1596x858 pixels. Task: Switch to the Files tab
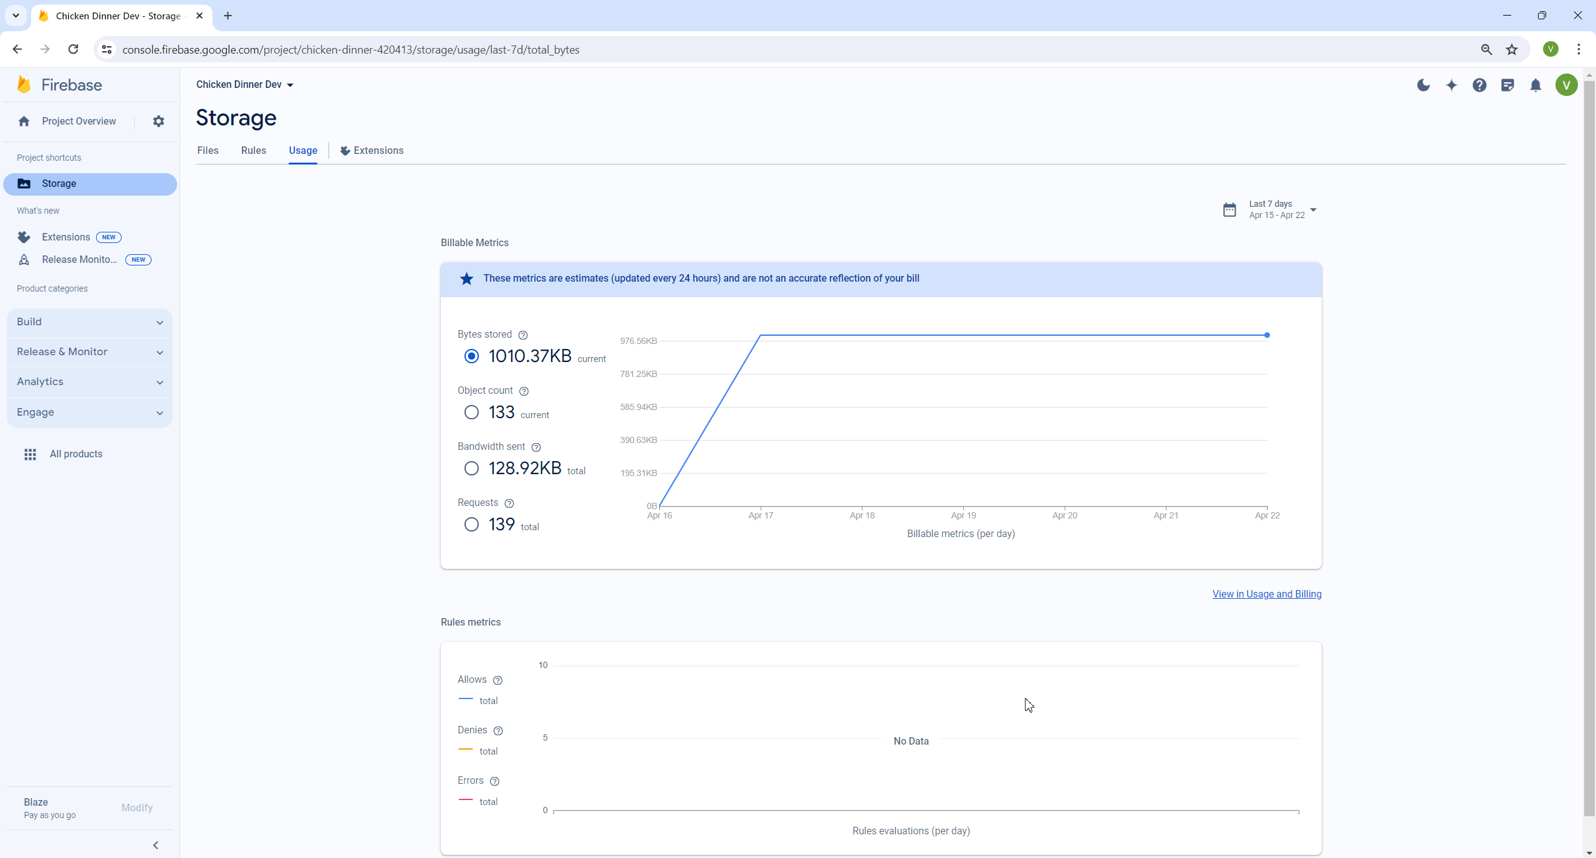click(208, 150)
